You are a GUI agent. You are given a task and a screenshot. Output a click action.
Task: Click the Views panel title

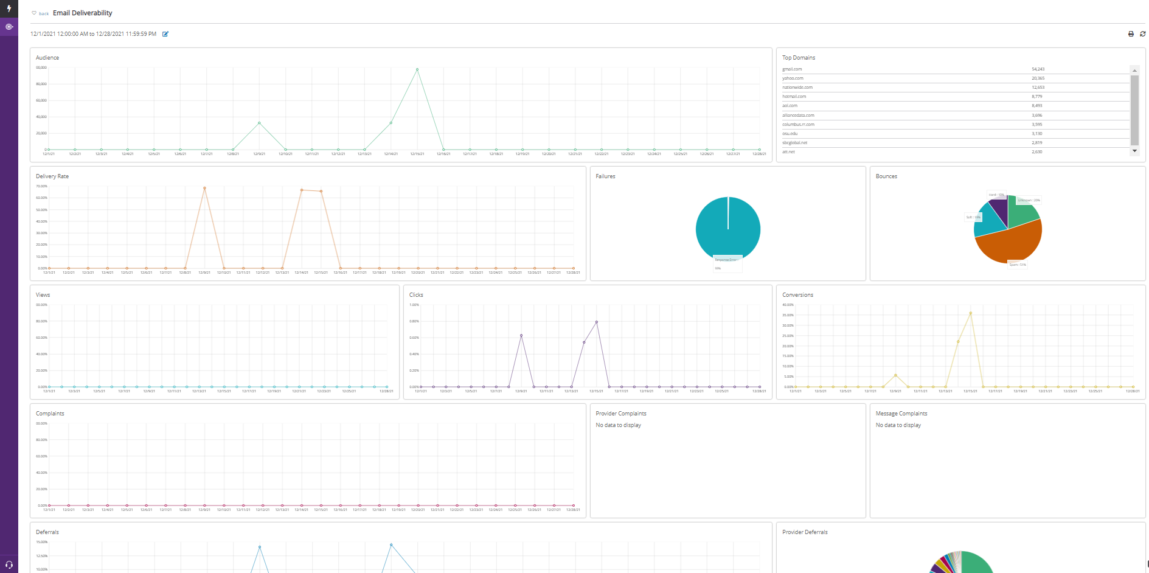tap(43, 295)
